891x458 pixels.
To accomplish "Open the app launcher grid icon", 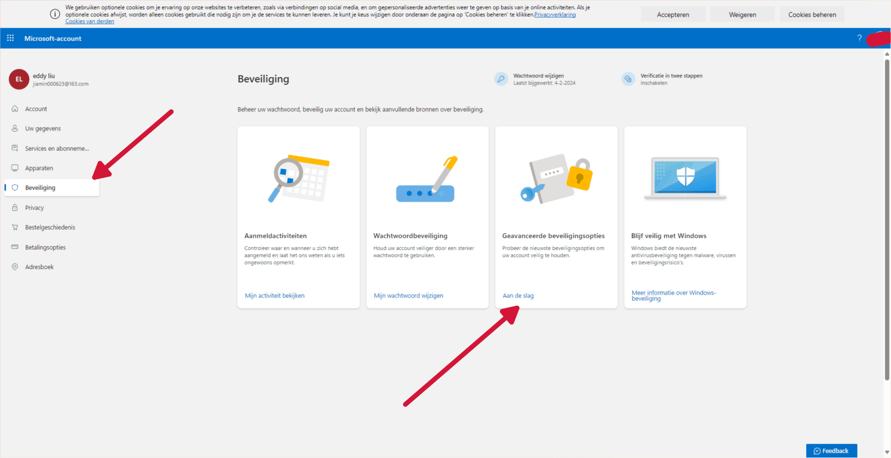I will (x=11, y=38).
